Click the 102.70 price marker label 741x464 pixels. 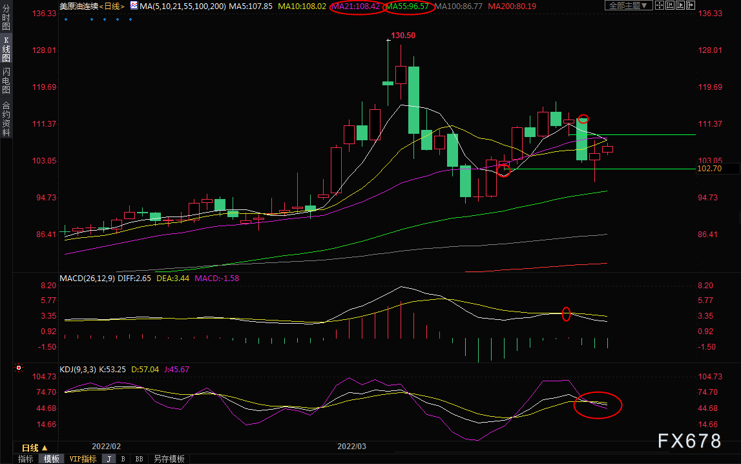[709, 169]
